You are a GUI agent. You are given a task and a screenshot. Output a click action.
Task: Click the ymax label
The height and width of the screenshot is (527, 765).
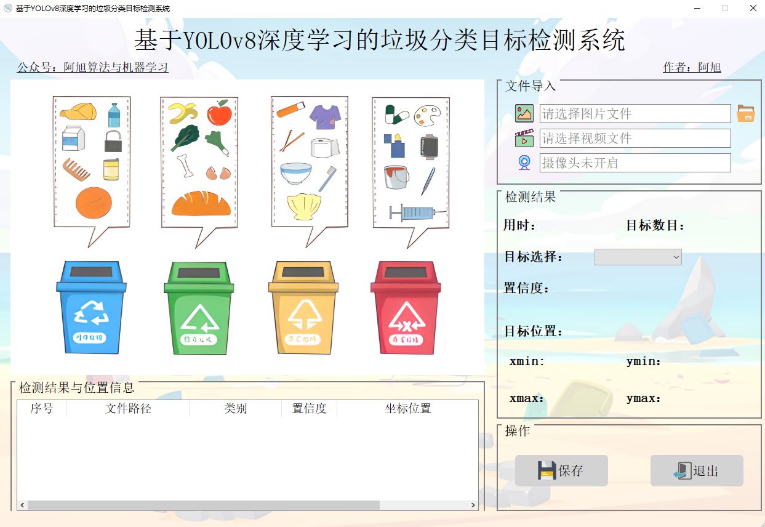(644, 398)
